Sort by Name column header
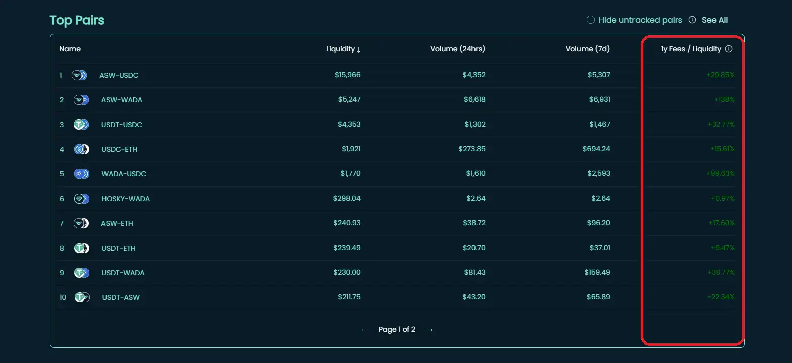 (70, 49)
